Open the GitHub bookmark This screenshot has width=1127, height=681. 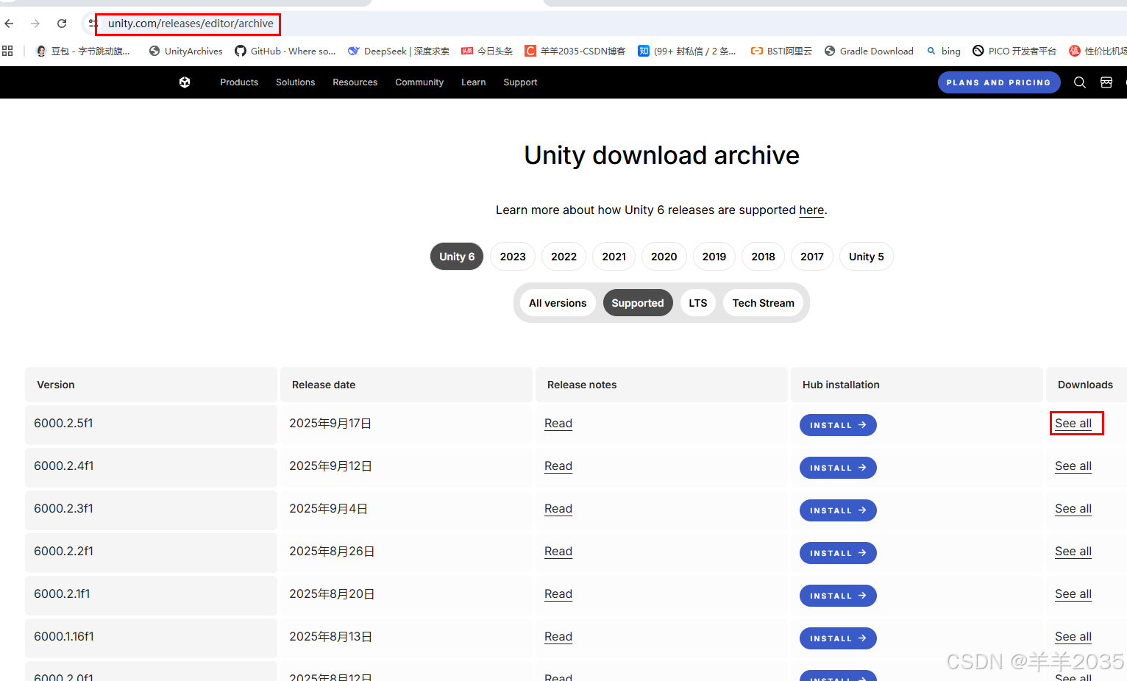coord(285,51)
